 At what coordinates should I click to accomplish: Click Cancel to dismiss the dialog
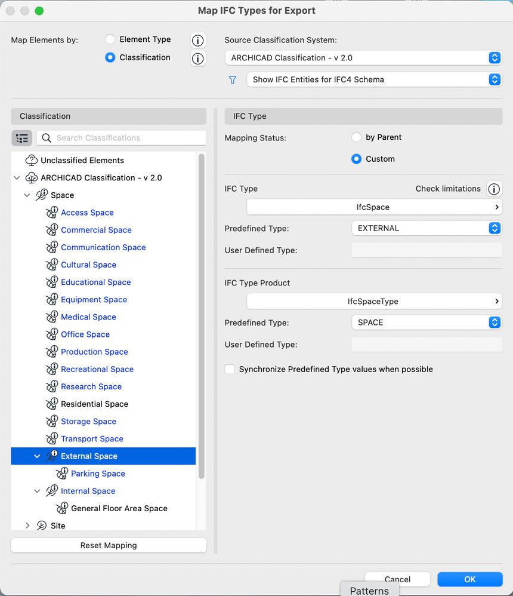tap(397, 579)
